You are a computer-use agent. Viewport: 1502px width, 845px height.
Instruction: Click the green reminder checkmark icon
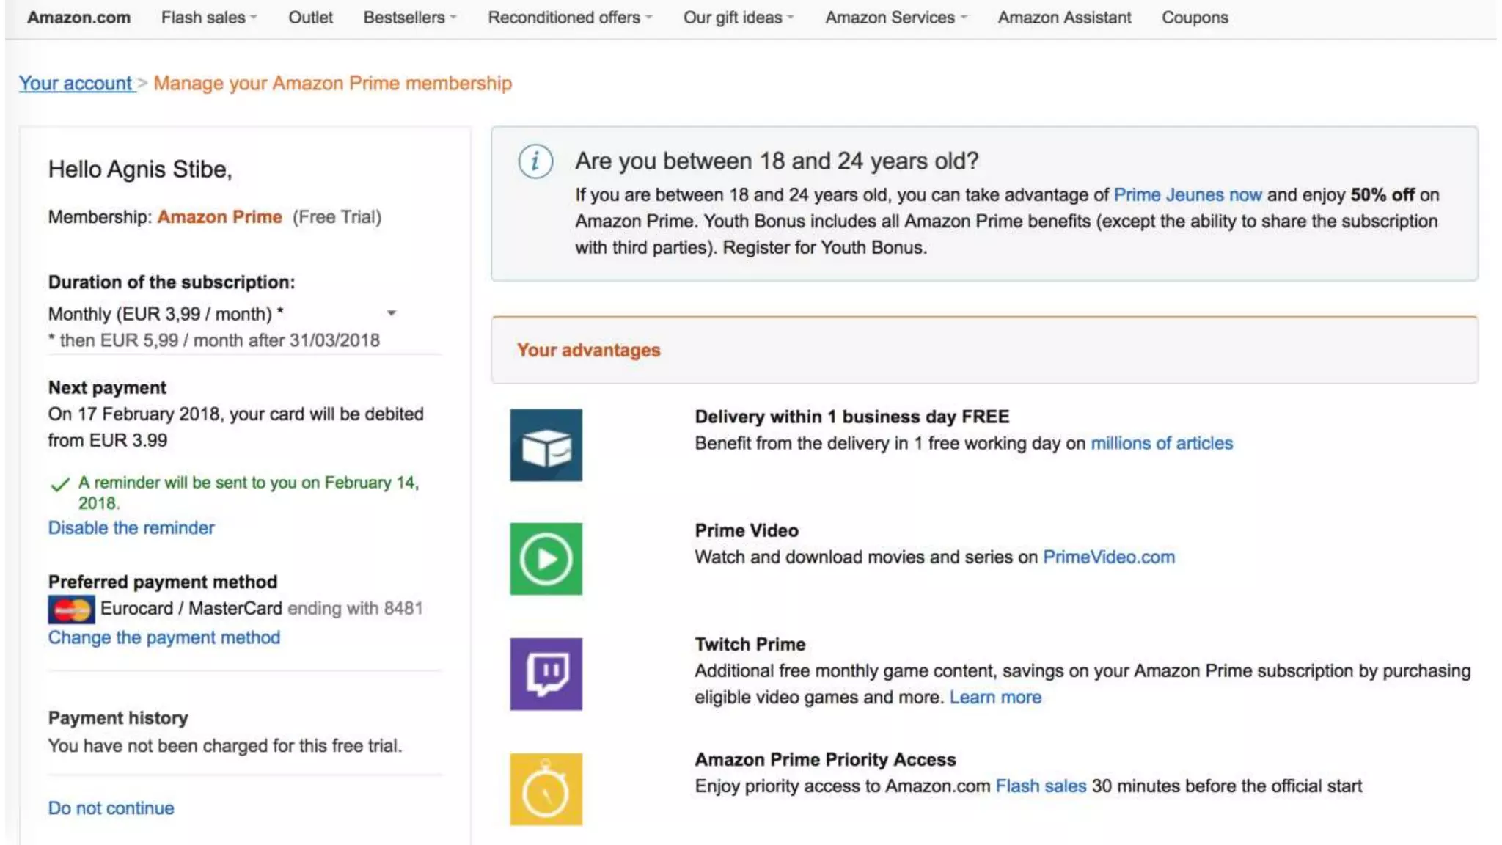[x=59, y=484]
